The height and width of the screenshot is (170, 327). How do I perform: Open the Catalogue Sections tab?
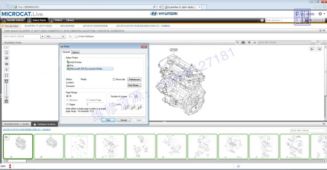click(45, 124)
